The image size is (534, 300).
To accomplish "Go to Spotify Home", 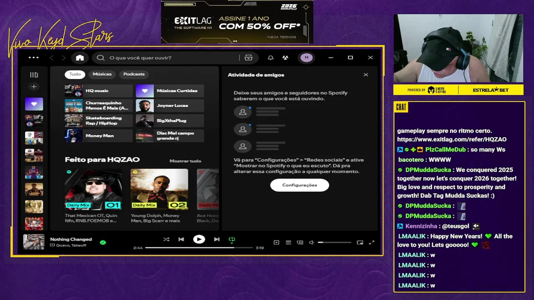I will (x=80, y=57).
